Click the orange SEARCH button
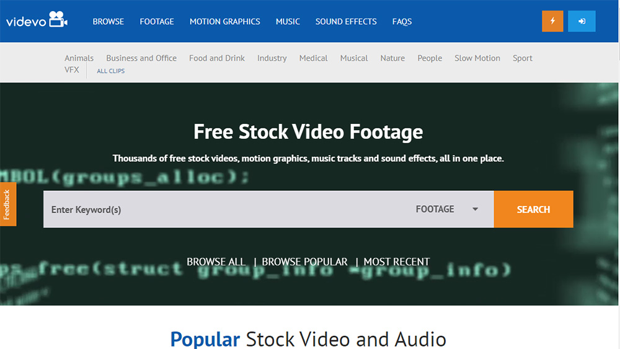Screen dimensions: 620x349 point(533,209)
